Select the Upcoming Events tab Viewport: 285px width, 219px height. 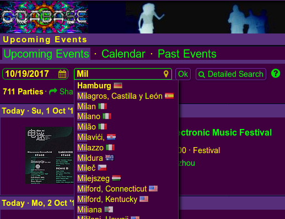click(x=46, y=54)
